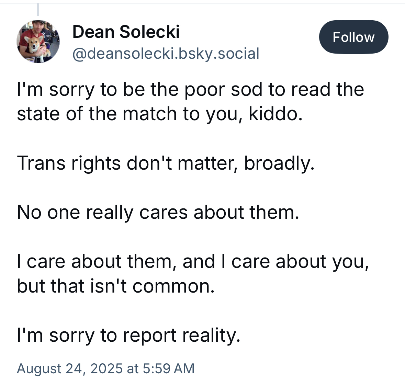The width and height of the screenshot is (405, 387).
Task: Click the 'state of the match' line
Action: point(159,114)
